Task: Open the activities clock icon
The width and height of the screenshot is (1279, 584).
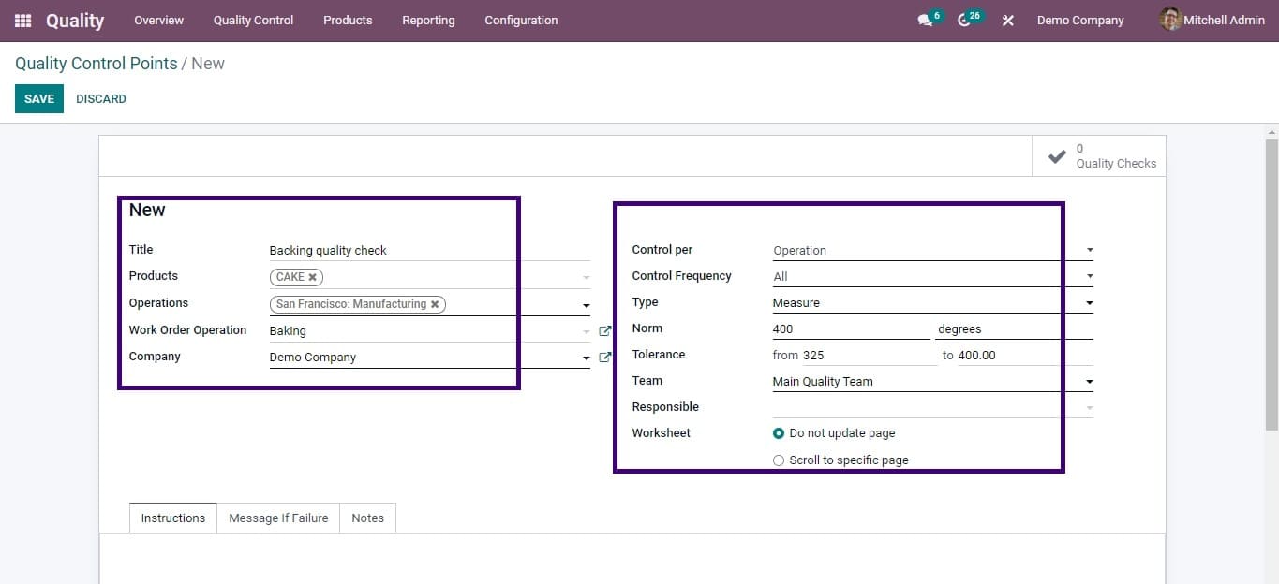Action: coord(963,21)
